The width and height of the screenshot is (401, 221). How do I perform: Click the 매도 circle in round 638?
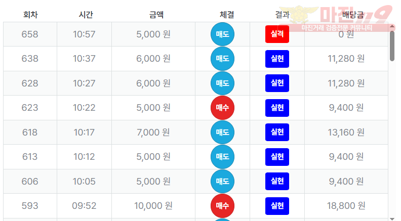tap(222, 59)
